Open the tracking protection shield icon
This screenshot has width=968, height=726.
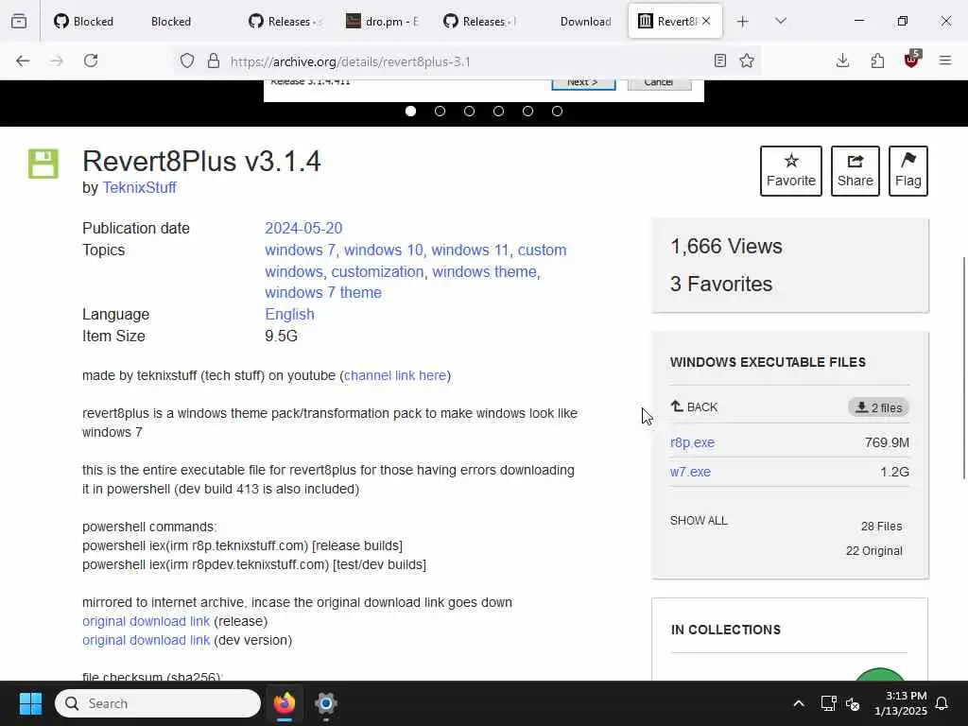pyautogui.click(x=187, y=60)
